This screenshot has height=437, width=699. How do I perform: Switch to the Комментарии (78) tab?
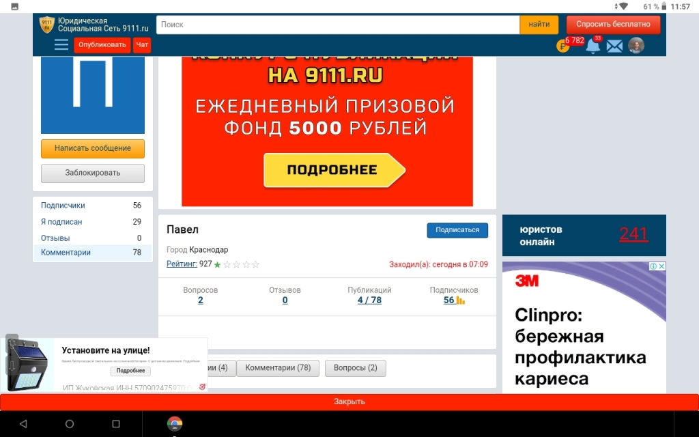(x=278, y=368)
